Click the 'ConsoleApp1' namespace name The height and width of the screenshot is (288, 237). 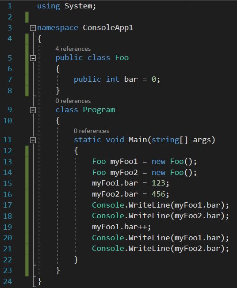pyautogui.click(x=108, y=28)
